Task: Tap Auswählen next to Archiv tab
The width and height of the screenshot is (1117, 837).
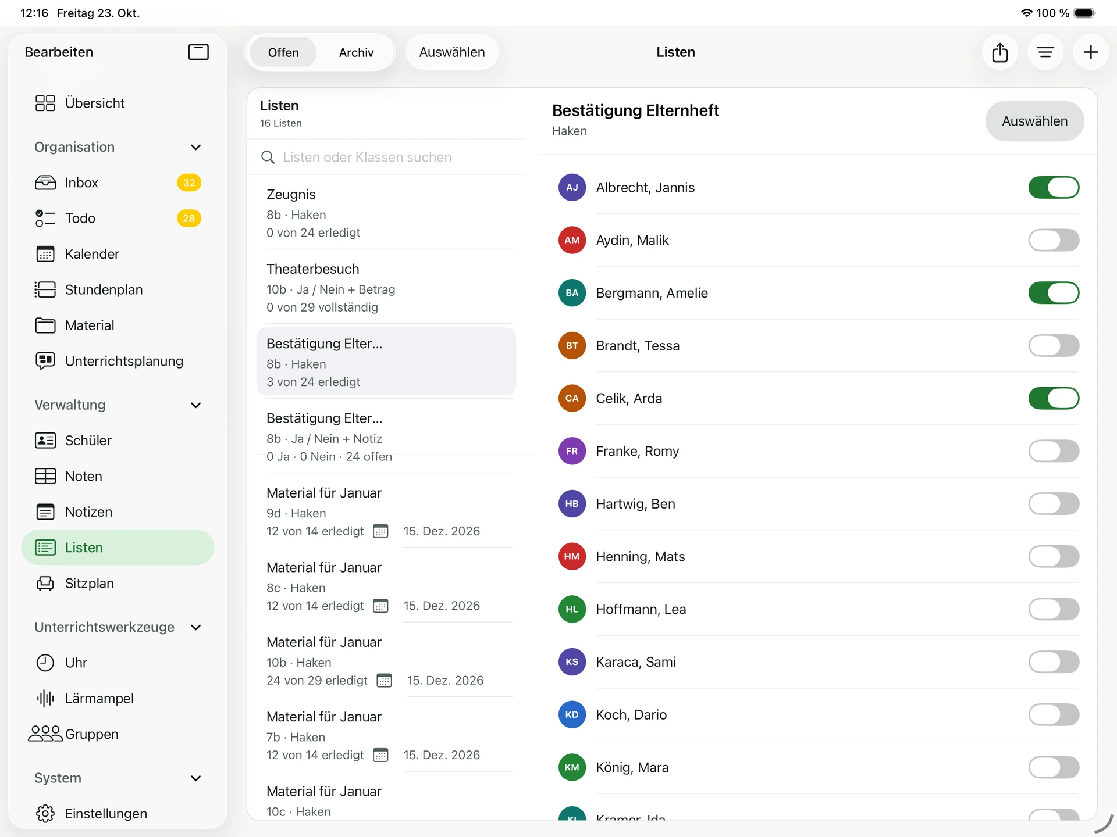Action: pos(452,52)
